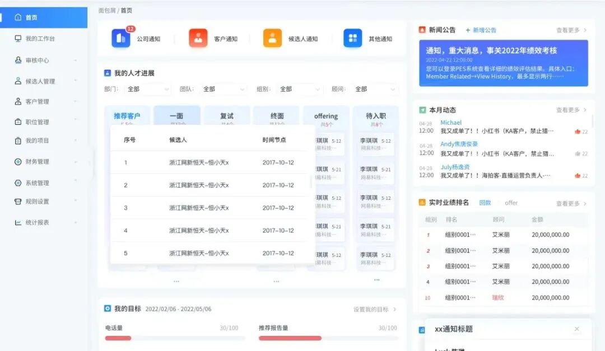Click the 推荐报告量 progress bar

point(328,338)
